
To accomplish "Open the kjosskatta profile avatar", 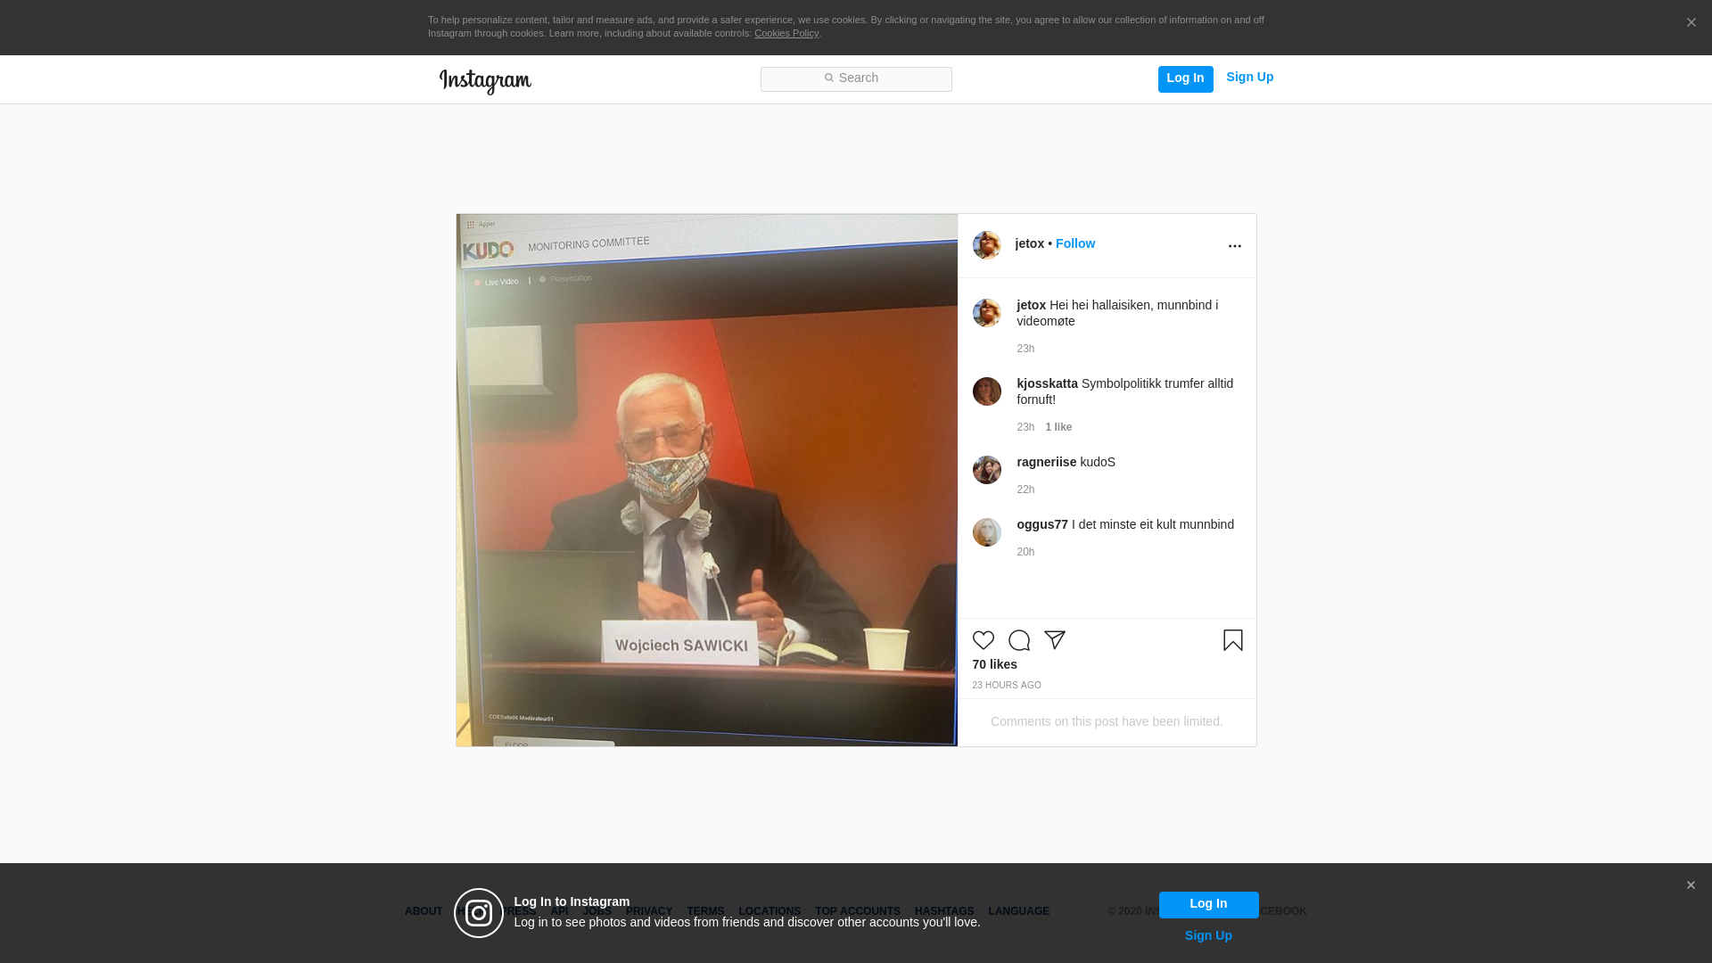I will point(986,391).
